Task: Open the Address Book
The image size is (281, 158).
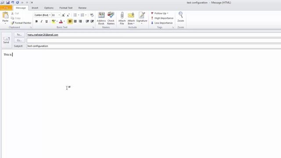Action: click(101, 18)
